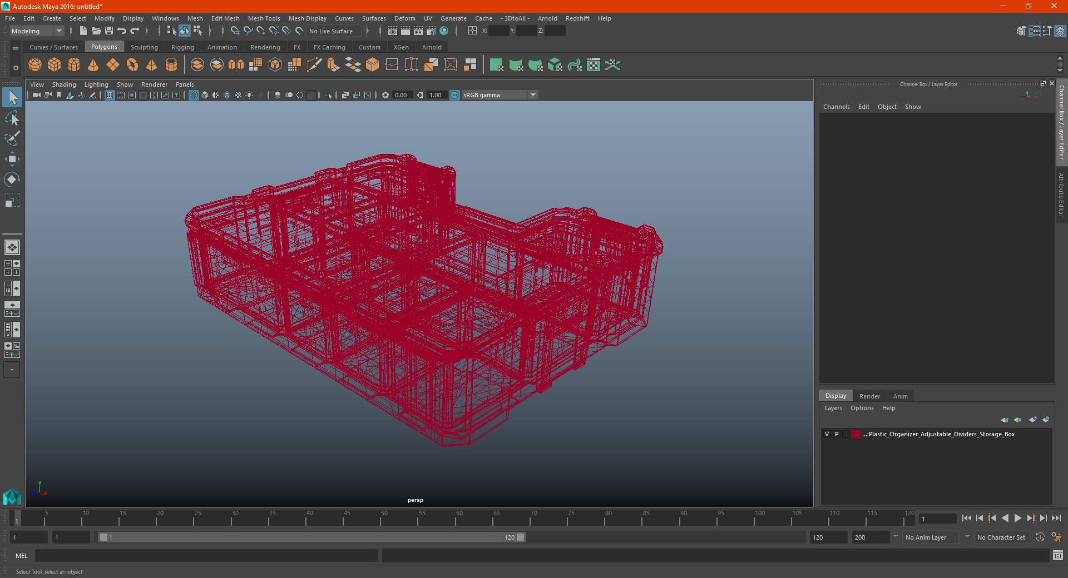Select the Lasso tool in toolbox
Viewport: 1068px width, 578px height.
click(12, 118)
